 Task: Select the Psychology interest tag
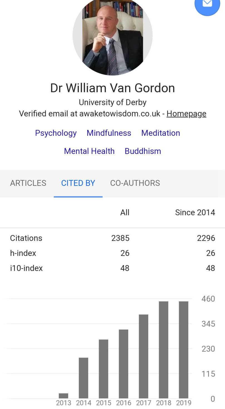click(56, 133)
